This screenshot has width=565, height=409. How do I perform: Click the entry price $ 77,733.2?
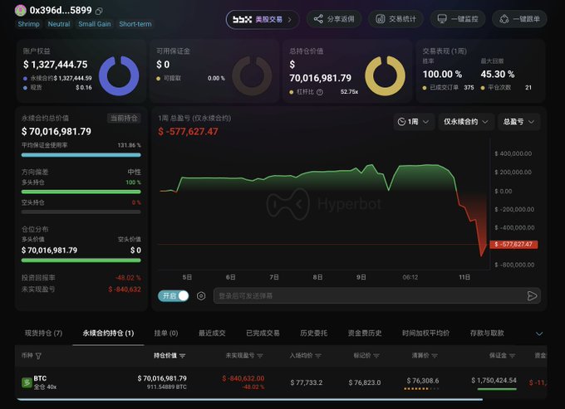[x=307, y=382]
